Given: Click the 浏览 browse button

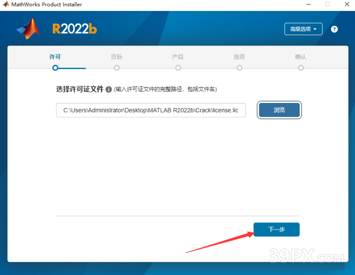Looking at the screenshot, I should [x=279, y=110].
